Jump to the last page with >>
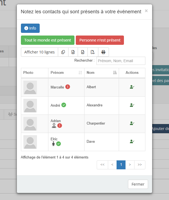 pyautogui.click(x=140, y=165)
